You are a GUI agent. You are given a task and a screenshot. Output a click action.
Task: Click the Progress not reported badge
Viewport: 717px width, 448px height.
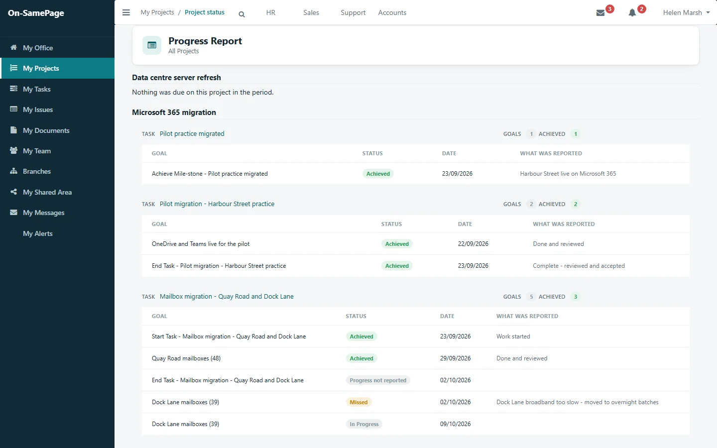pos(378,380)
